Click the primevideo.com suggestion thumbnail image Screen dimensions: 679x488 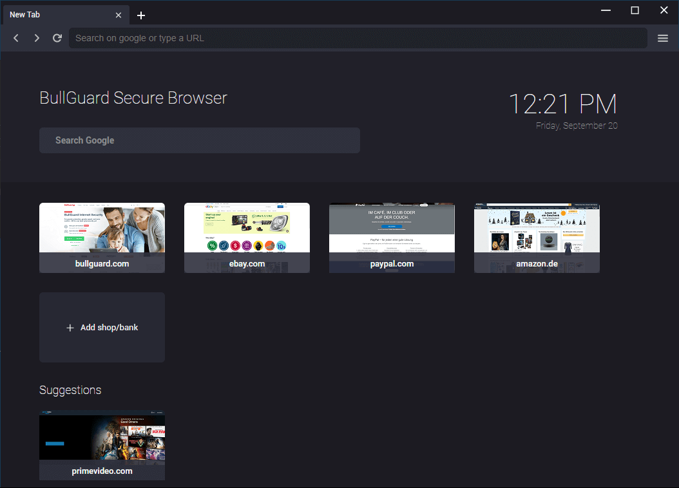click(102, 436)
